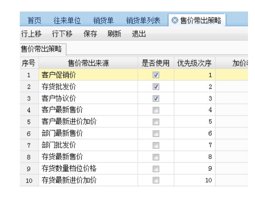Close the 售价带出策略 tab via its X icon
Viewport: 255px width, 197px height.
click(175, 20)
